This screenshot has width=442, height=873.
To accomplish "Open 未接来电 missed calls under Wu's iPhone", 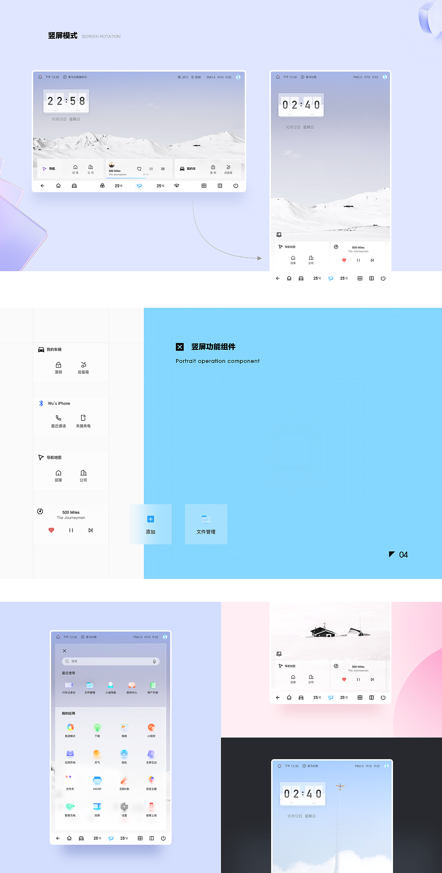I will (83, 421).
